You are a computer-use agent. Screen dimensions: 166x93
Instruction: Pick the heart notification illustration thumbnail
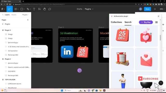(146, 36)
